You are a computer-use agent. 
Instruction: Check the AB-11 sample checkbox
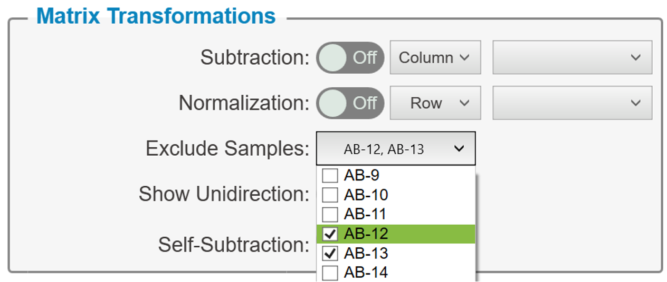pos(330,215)
